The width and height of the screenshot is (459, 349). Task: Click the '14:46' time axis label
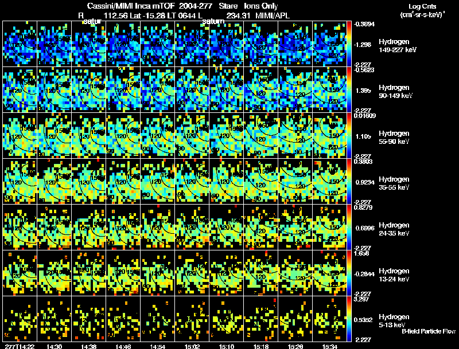coord(123,346)
